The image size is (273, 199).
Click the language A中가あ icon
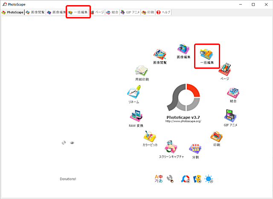click(x=159, y=179)
